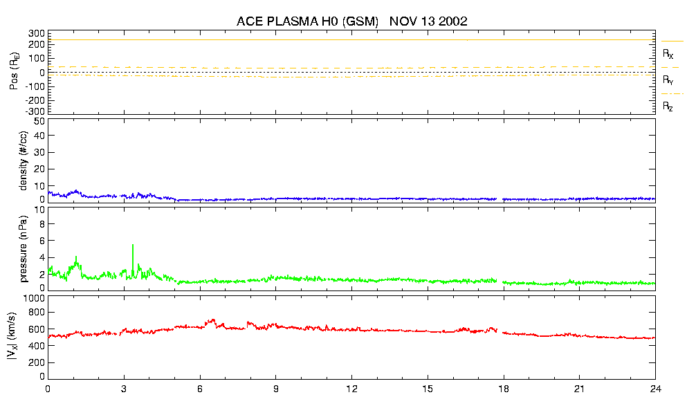Click the red velocity peak near hour 6.5
Image resolution: width=687 pixels, height=415 pixels.
(212, 322)
